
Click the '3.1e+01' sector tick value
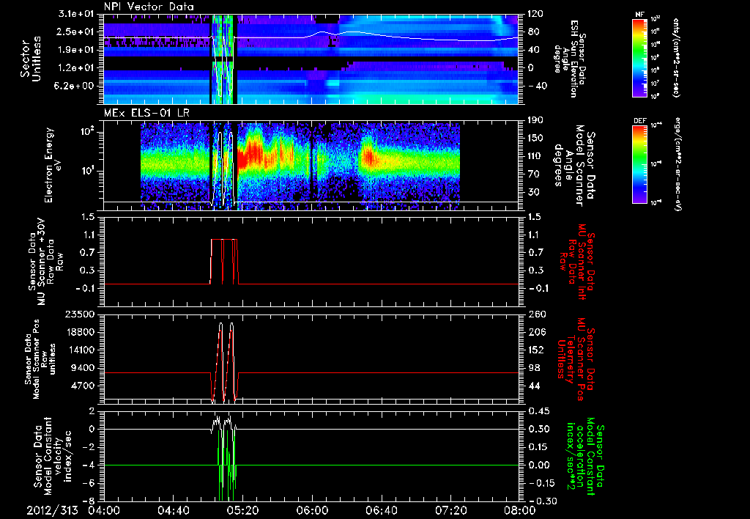pos(76,14)
